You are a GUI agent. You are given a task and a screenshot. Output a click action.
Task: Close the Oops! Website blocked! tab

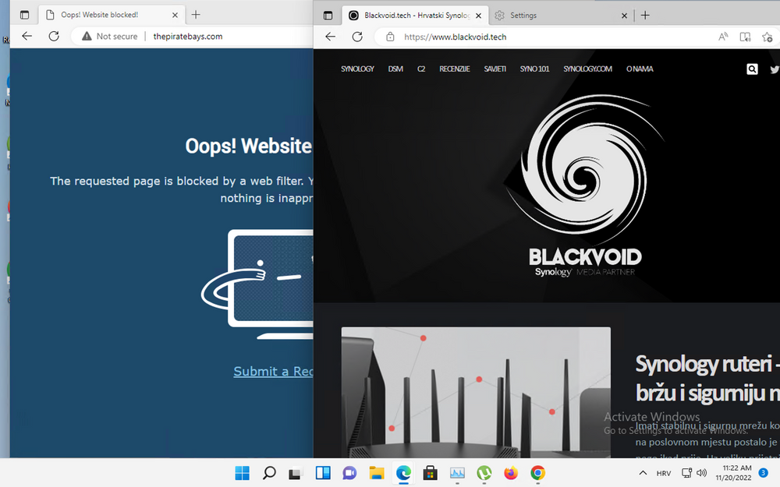(175, 15)
